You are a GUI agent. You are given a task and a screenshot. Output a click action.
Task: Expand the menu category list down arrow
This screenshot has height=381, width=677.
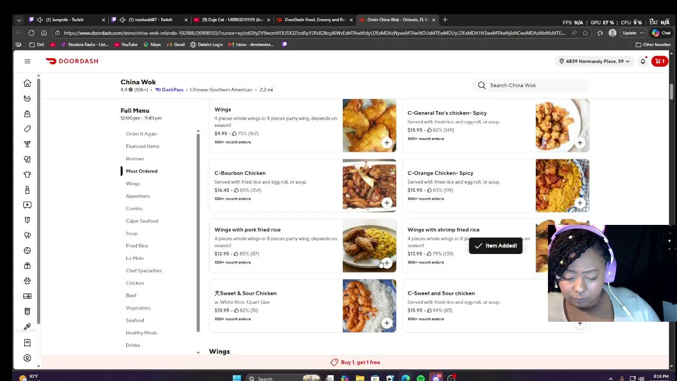198,352
